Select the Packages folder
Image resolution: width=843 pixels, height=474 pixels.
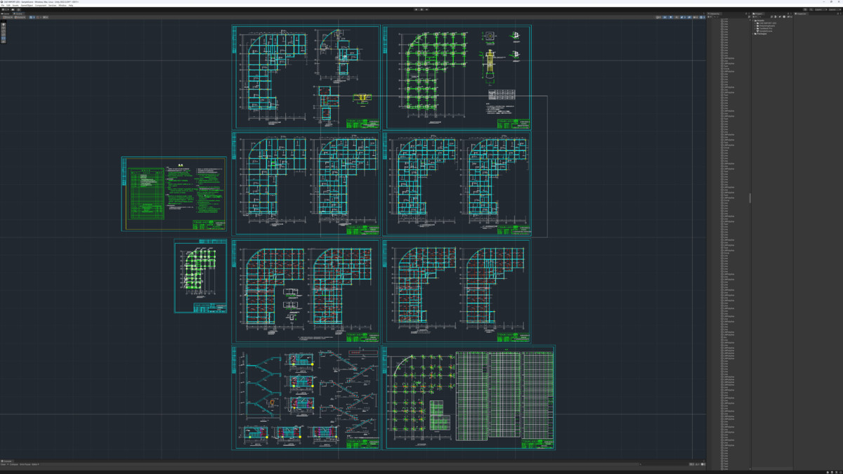762,34
